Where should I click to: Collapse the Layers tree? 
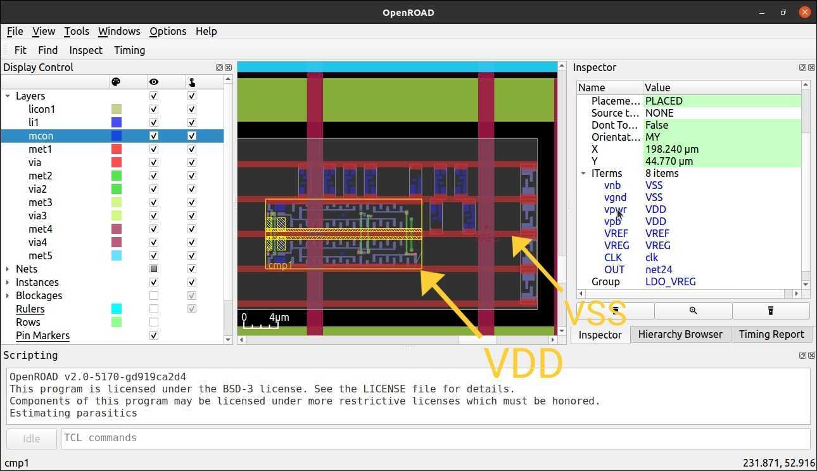tap(7, 96)
